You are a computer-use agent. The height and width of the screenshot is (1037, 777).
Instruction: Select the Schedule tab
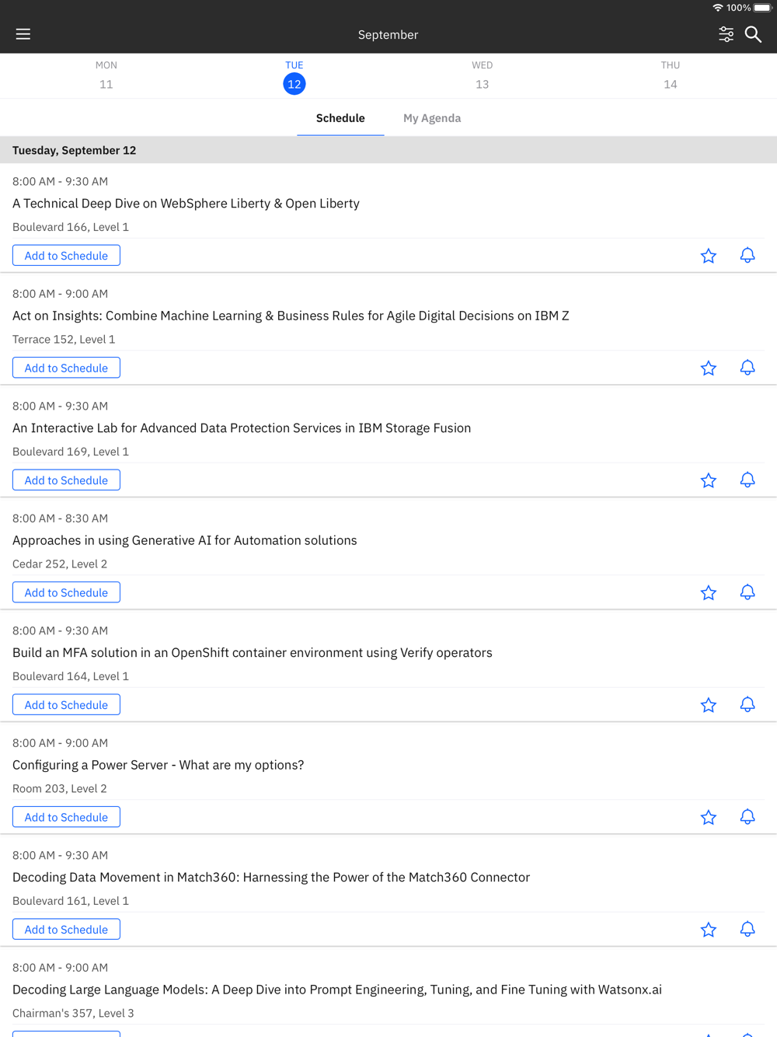(x=340, y=118)
